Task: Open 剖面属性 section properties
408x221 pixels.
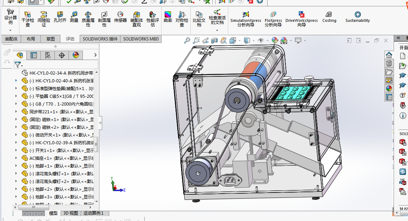Action: 104,19
